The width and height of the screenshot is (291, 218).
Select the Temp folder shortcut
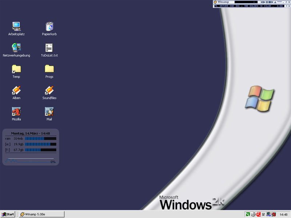pyautogui.click(x=16, y=71)
